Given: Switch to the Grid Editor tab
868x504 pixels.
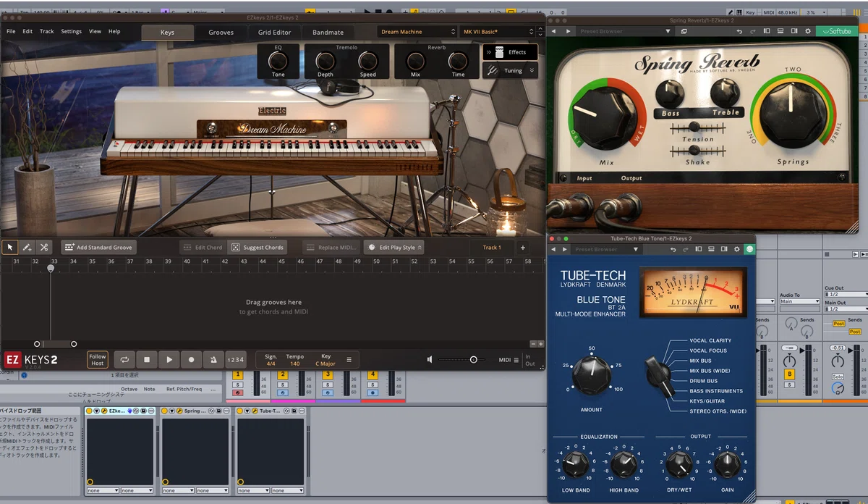Looking at the screenshot, I should coord(274,32).
